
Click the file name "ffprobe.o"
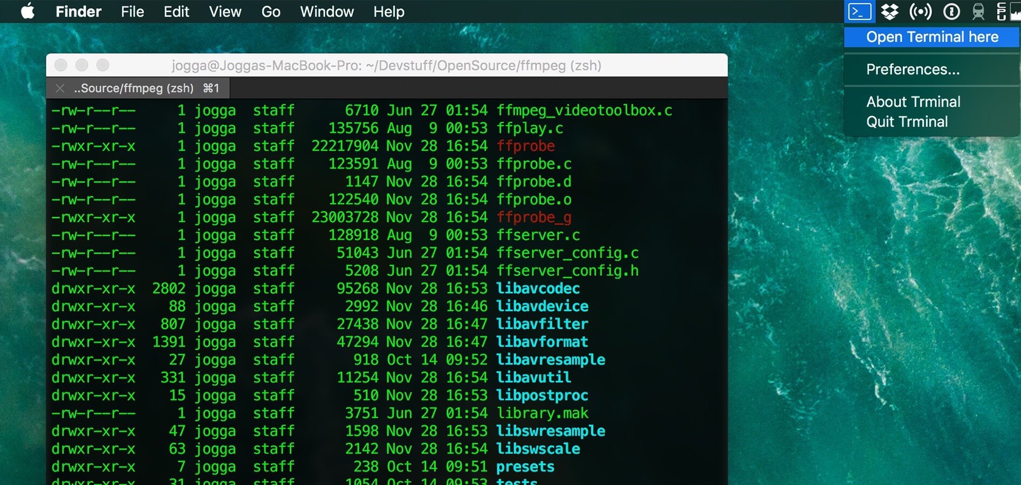click(534, 199)
